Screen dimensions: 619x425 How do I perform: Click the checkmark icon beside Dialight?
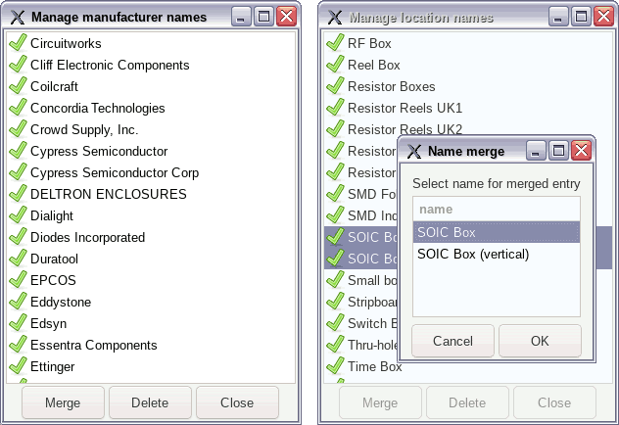point(18,215)
